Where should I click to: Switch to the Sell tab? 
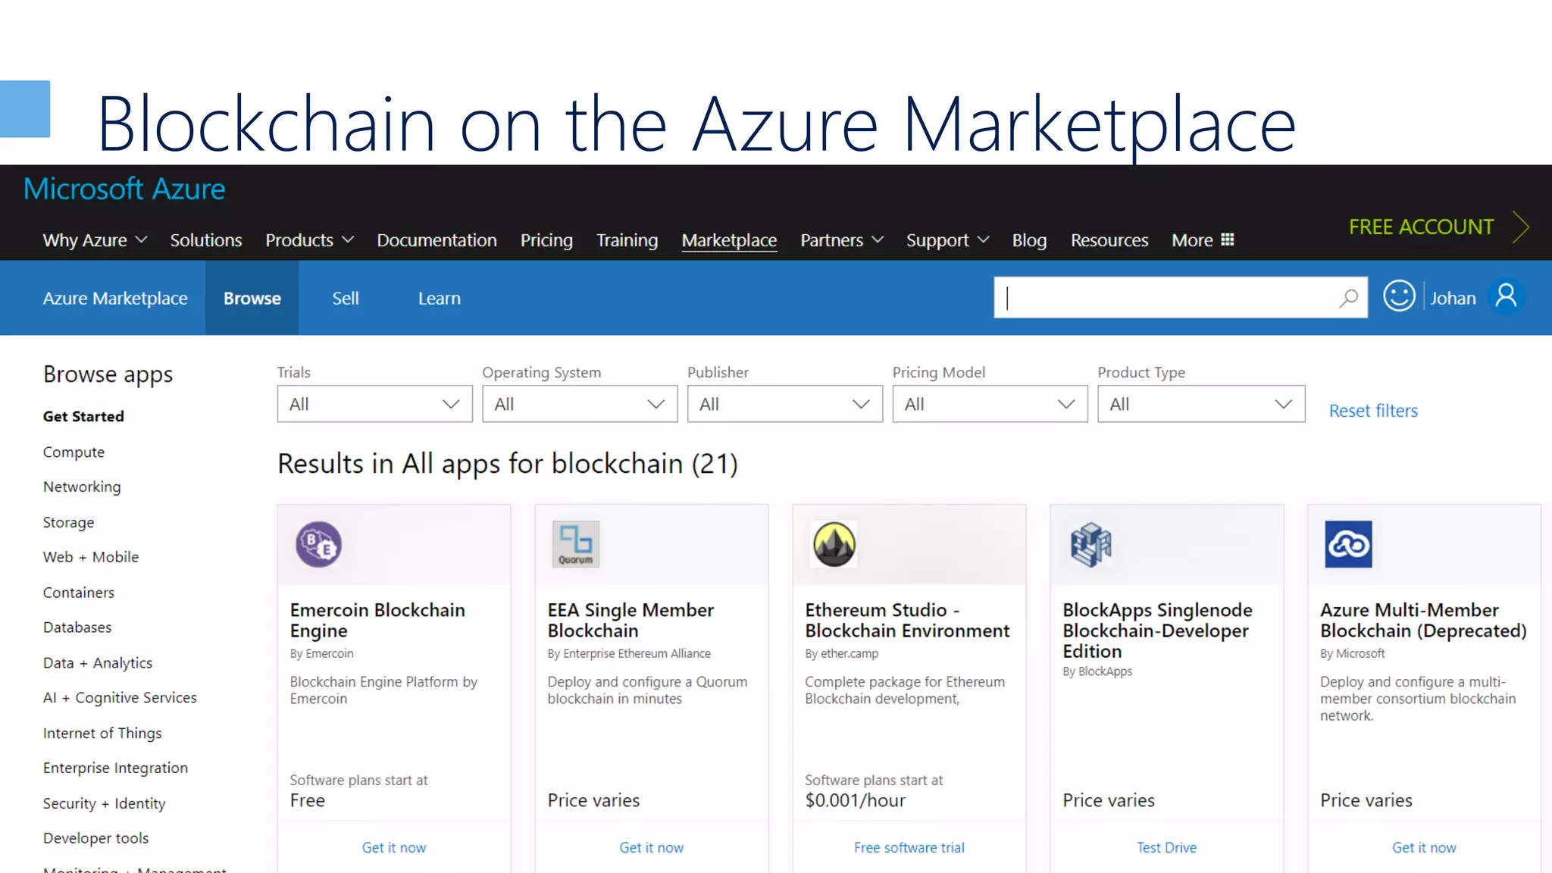(346, 298)
